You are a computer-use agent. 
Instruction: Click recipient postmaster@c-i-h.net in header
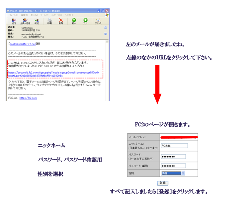pos(31,34)
